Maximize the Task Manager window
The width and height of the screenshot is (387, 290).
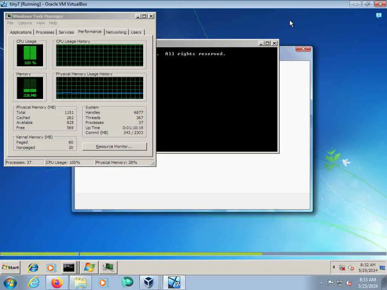pos(144,16)
